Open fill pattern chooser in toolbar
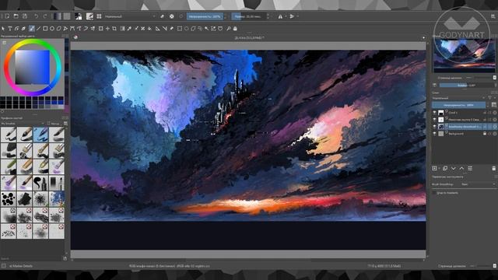 (x=67, y=16)
